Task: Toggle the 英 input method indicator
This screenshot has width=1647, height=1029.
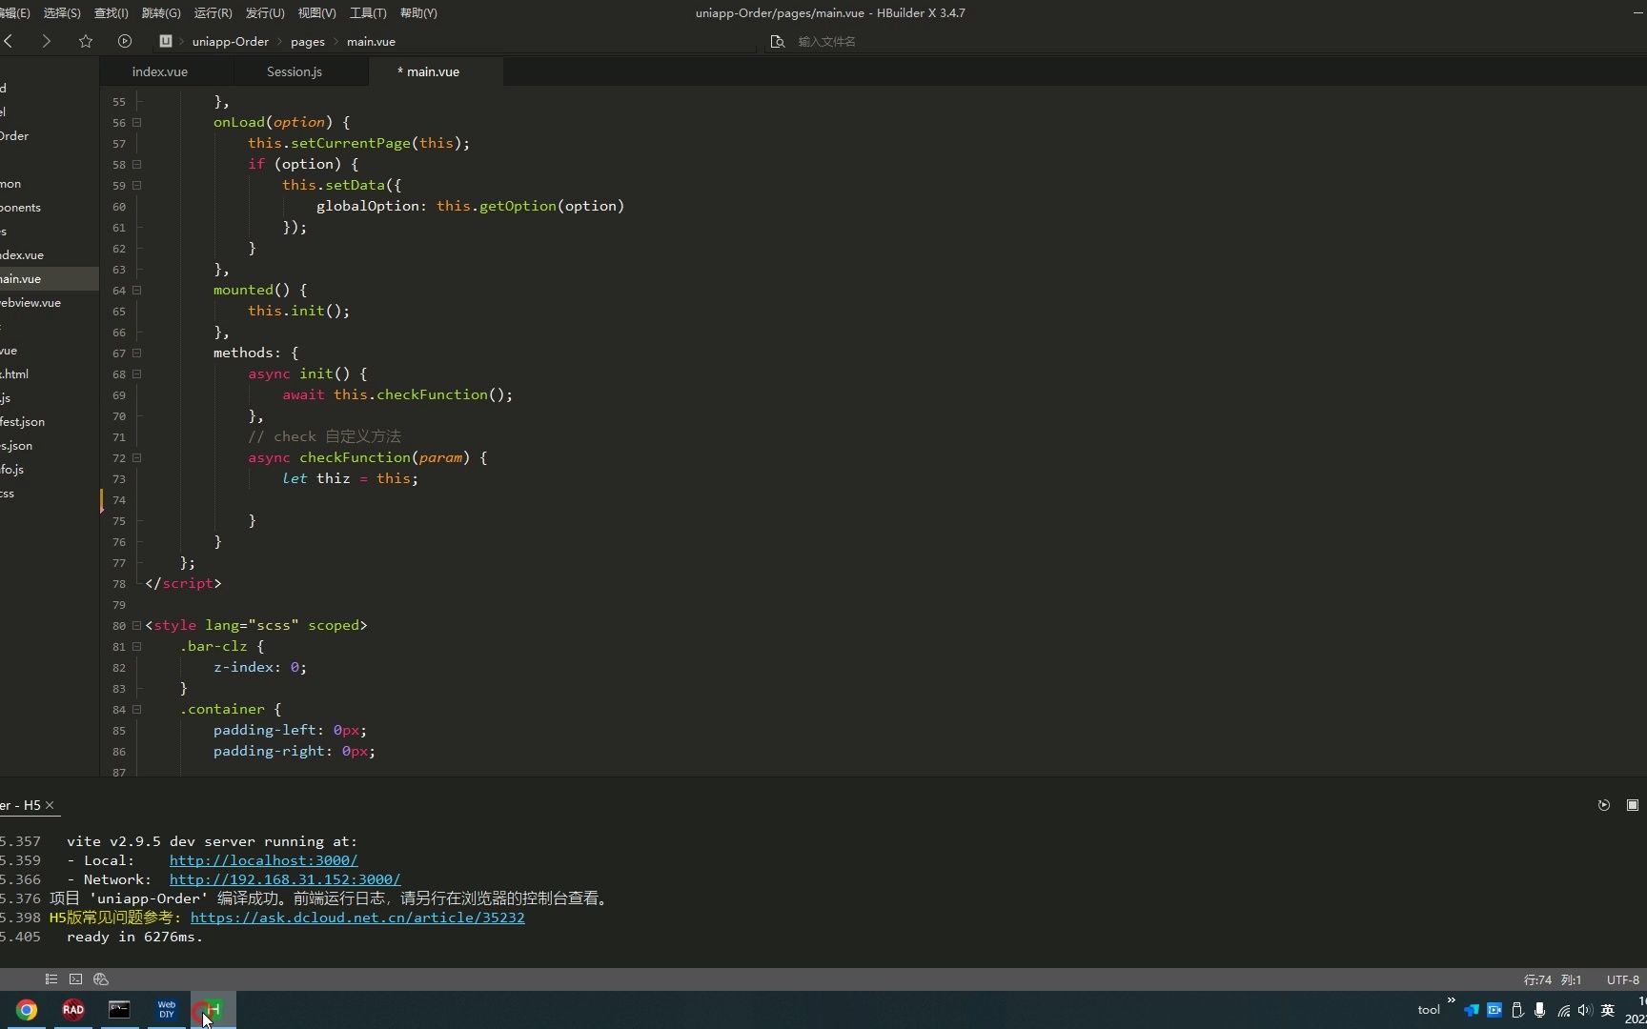Action: click(1608, 1010)
